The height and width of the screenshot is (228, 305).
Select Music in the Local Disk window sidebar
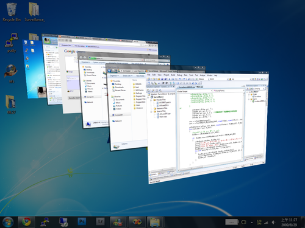point(117,103)
